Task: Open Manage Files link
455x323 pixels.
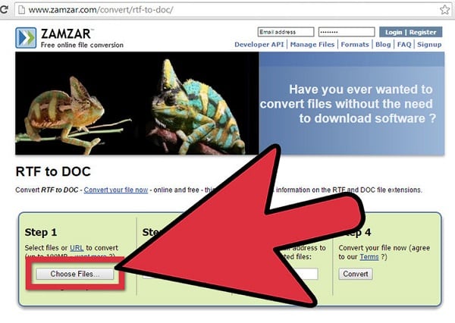Action: point(312,45)
